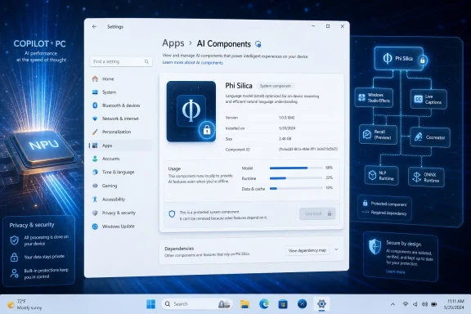The height and width of the screenshot is (314, 471).
Task: Open Network & internet settings
Action: pyautogui.click(x=121, y=119)
